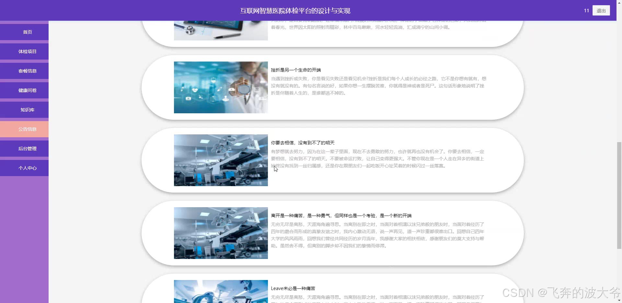
Task: Click the scrollbar up arrow
Action: pos(619,2)
